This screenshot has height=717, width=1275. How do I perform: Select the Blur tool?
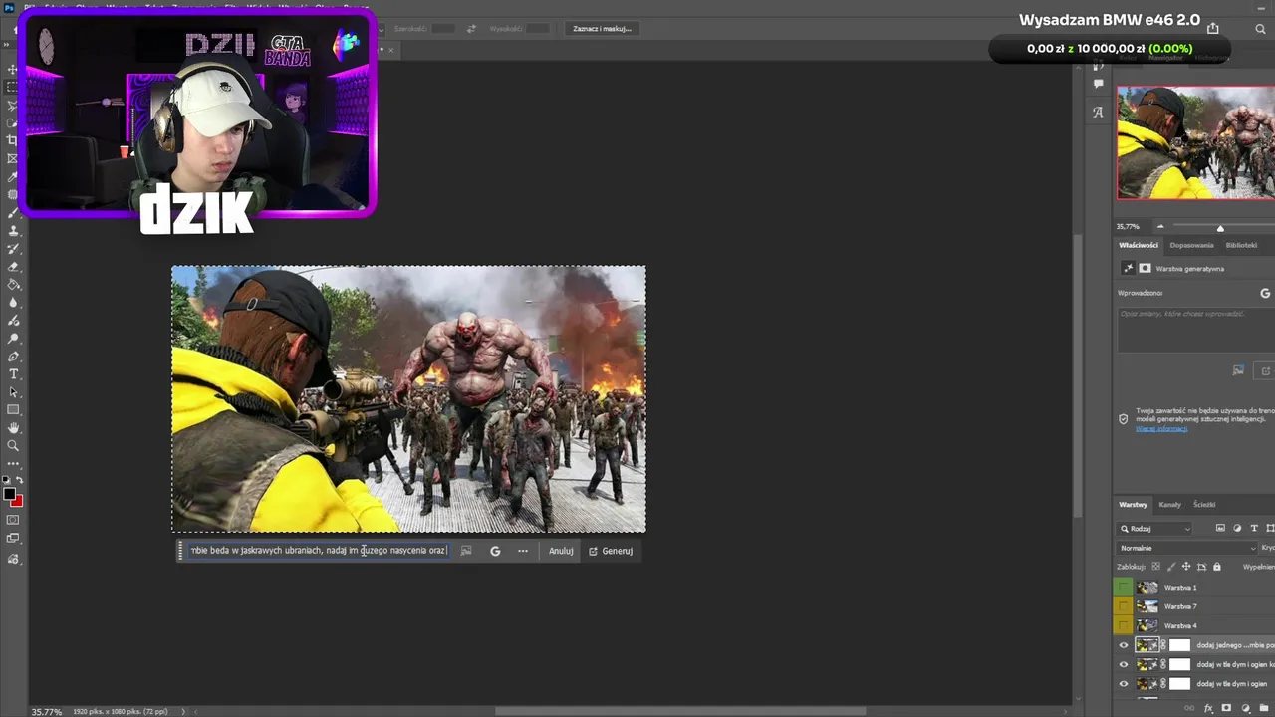tap(13, 302)
